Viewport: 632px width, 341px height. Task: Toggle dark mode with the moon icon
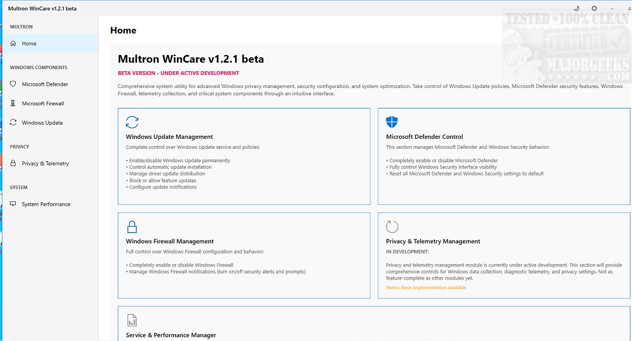tap(576, 8)
